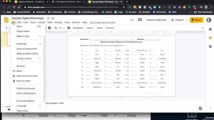Screen dimensions: 214x120
Task: Open the Calendar side panel icon
Action: (210, 30)
